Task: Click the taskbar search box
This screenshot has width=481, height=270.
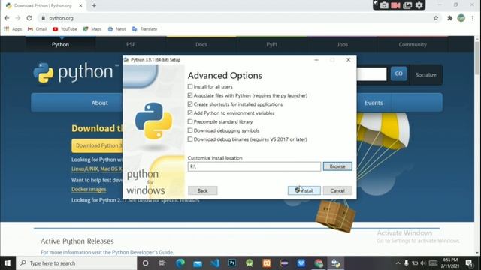Action: [x=77, y=263]
